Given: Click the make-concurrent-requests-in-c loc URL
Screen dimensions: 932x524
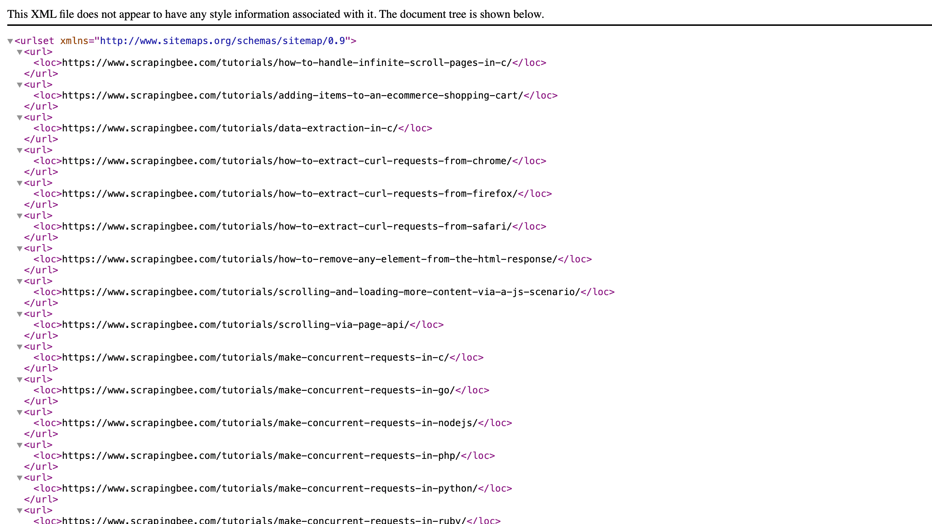Looking at the screenshot, I should (x=256, y=357).
